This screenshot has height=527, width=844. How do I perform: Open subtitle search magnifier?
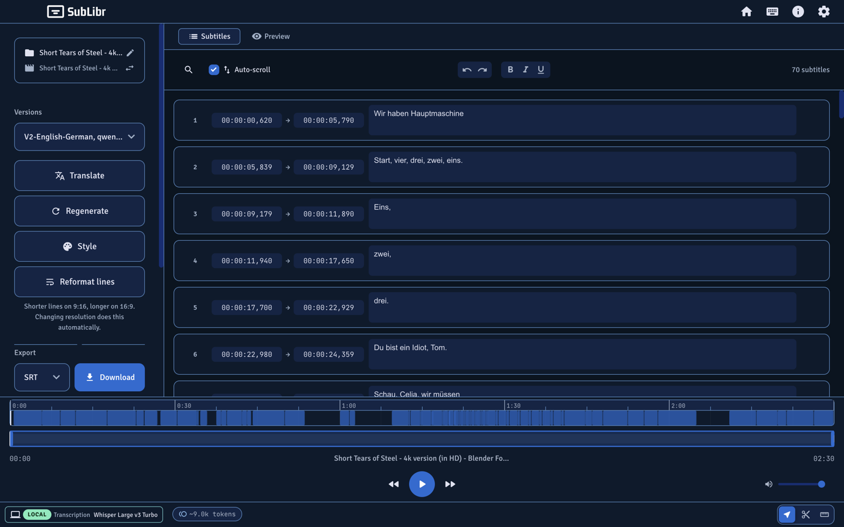(x=188, y=70)
